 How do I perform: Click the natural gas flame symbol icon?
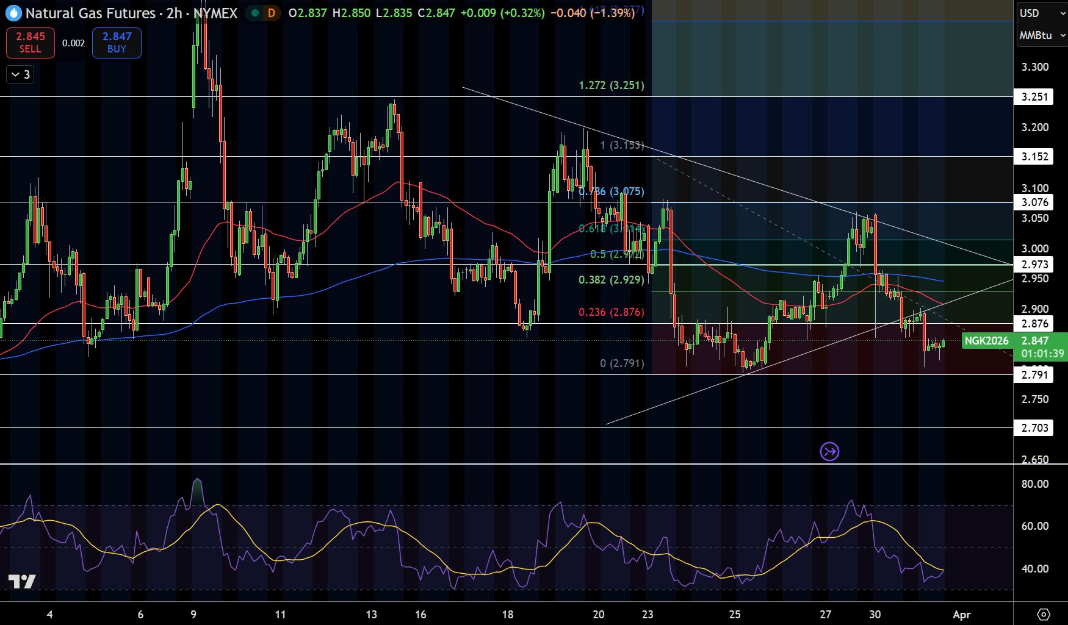[x=13, y=13]
